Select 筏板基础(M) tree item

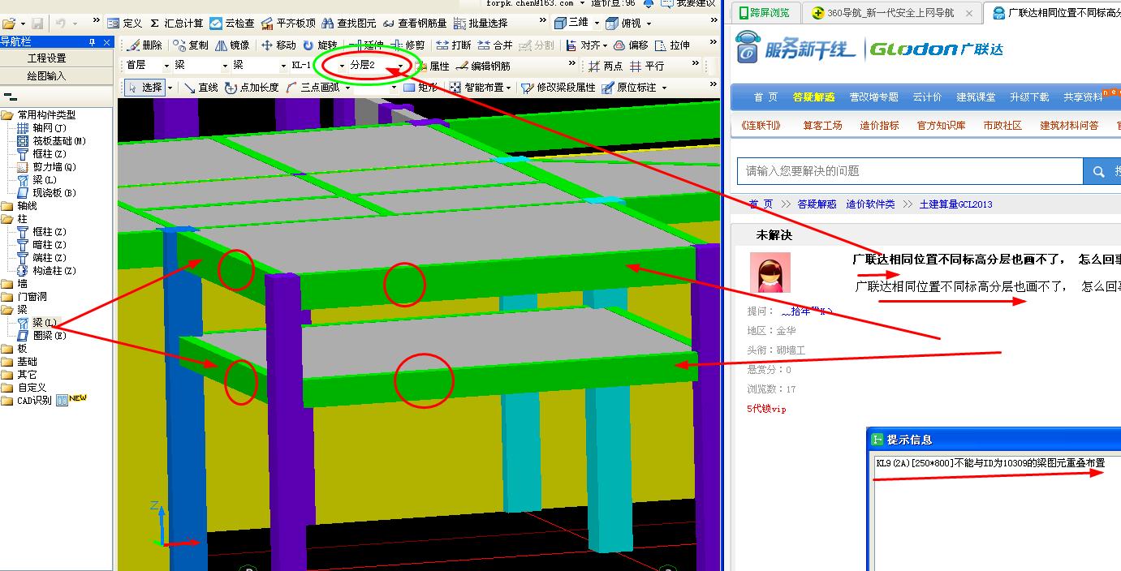58,141
